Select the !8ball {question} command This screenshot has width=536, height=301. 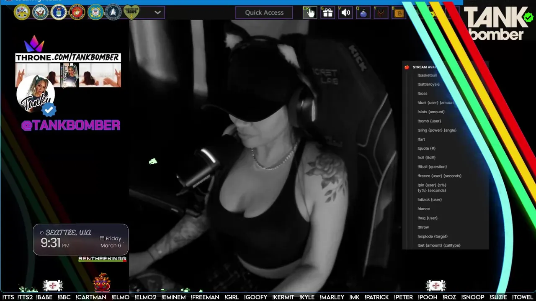(432, 167)
